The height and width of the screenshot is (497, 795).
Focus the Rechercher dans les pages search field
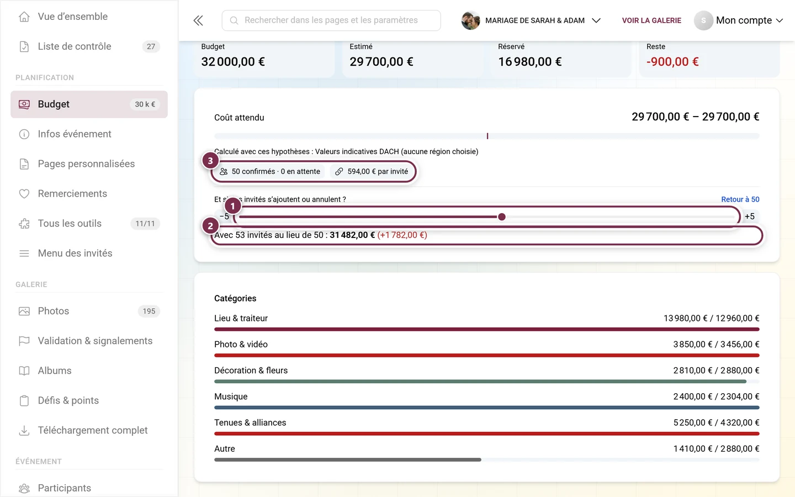(x=331, y=20)
